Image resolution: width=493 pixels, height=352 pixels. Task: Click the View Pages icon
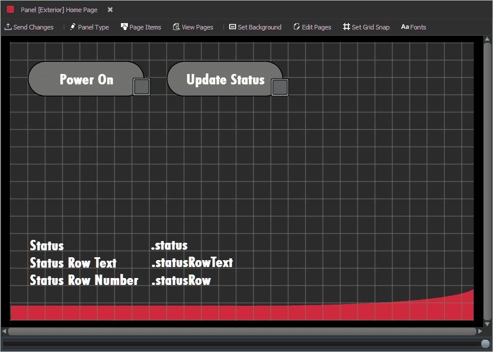point(176,27)
